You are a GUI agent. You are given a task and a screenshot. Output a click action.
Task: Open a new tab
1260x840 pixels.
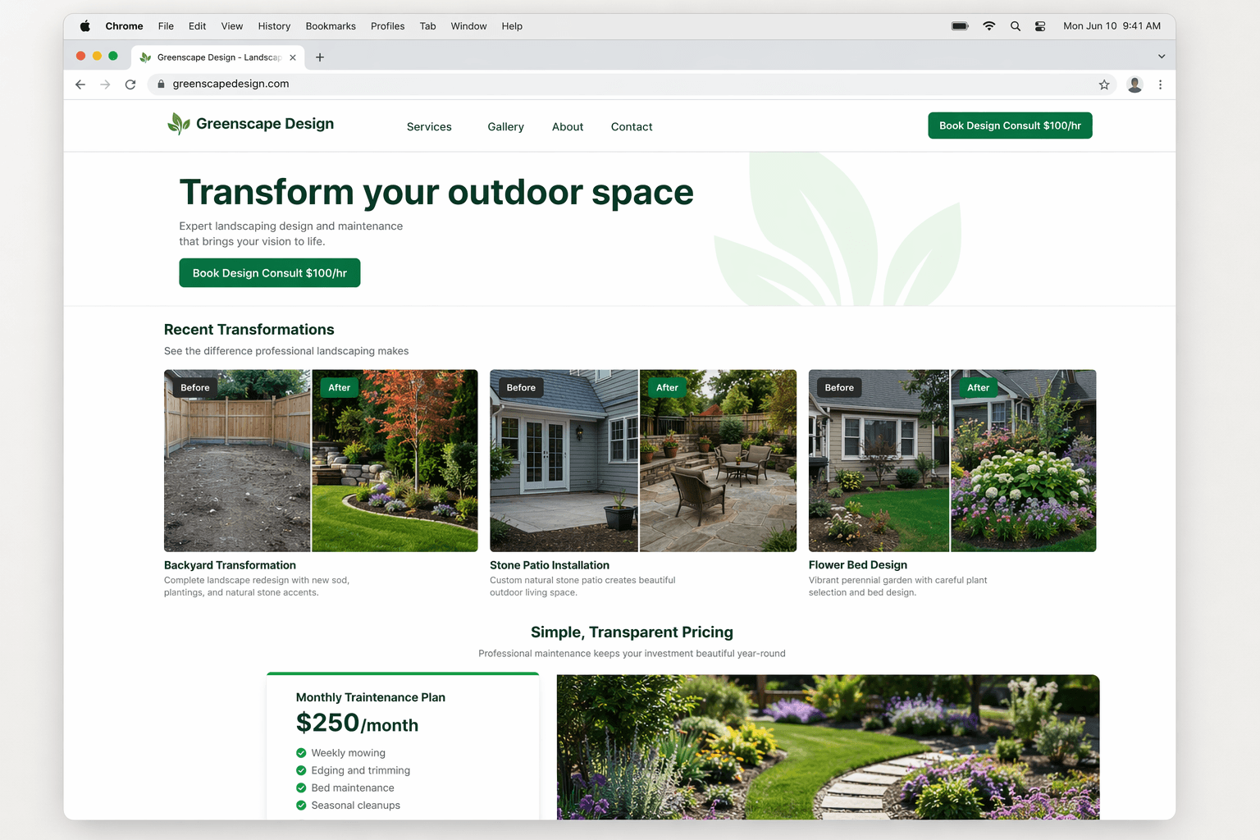[x=320, y=57]
